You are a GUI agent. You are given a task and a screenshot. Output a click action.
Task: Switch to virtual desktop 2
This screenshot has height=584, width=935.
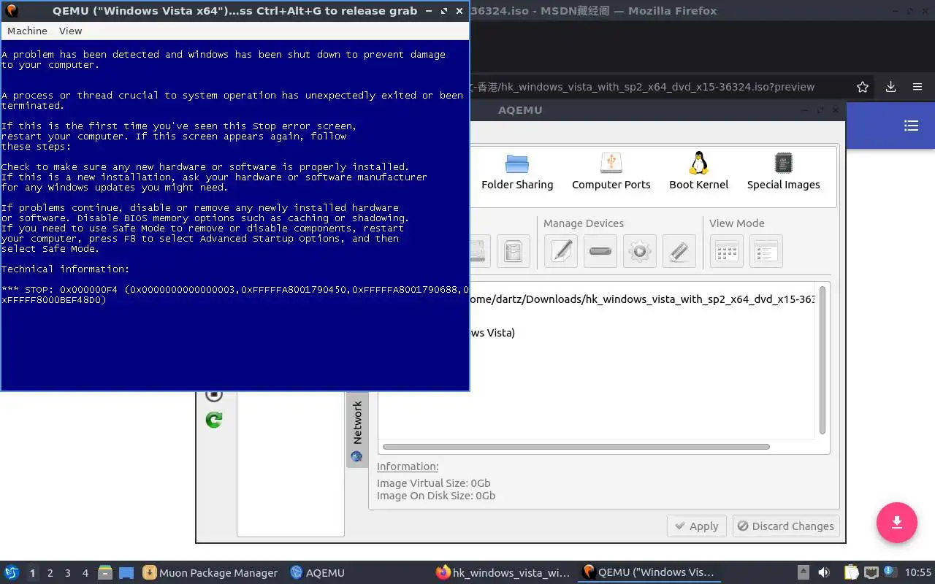(50, 573)
